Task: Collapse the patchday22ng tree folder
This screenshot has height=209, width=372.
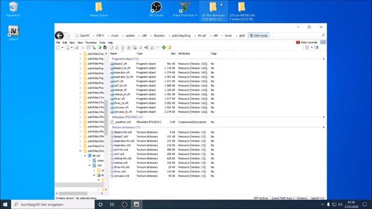Action: coord(80,151)
